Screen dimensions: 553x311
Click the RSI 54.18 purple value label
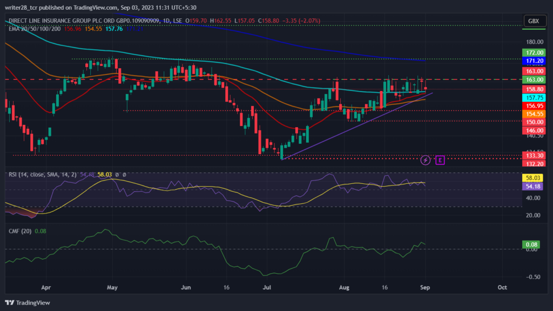click(x=532, y=186)
